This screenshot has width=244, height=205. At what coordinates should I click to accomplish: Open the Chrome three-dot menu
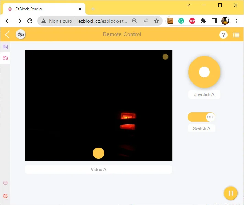click(x=236, y=21)
